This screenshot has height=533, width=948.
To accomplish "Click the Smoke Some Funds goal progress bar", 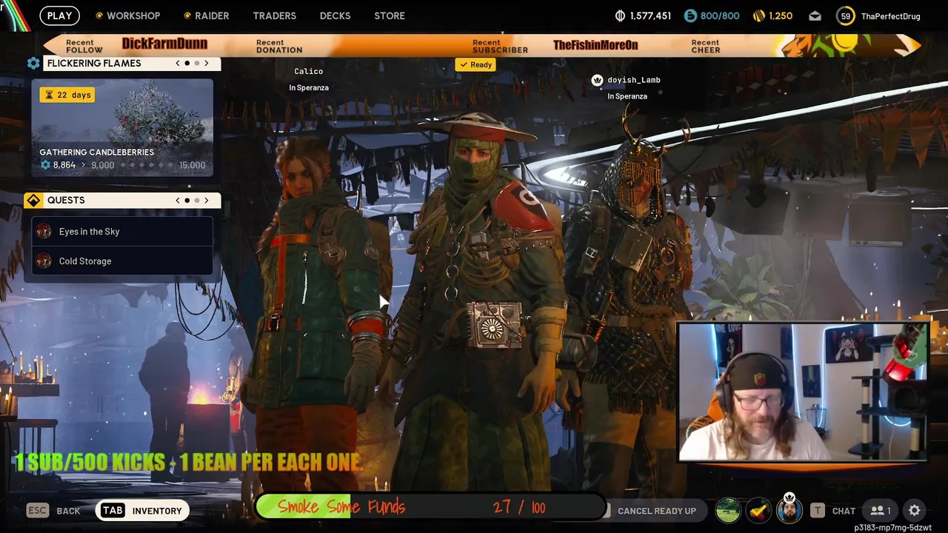I will (433, 507).
